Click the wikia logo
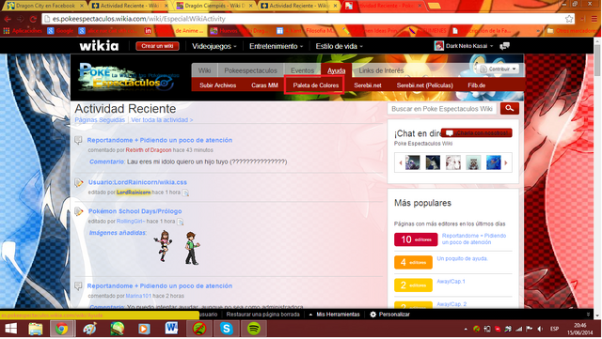 point(99,46)
